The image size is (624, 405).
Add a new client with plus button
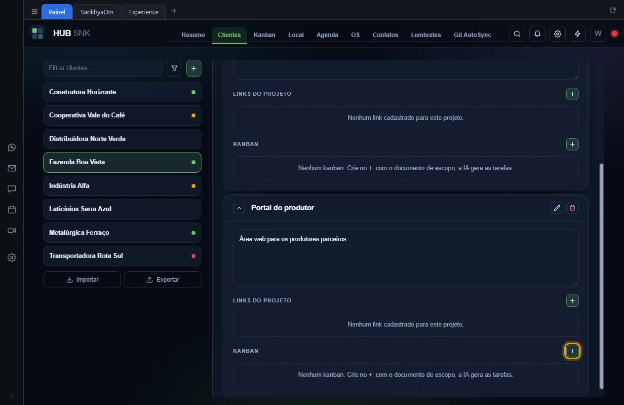coord(194,69)
